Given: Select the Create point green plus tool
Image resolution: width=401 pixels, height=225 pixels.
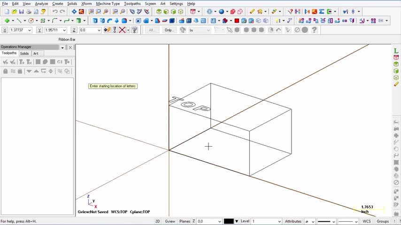Looking at the screenshot, I should click(7, 21).
